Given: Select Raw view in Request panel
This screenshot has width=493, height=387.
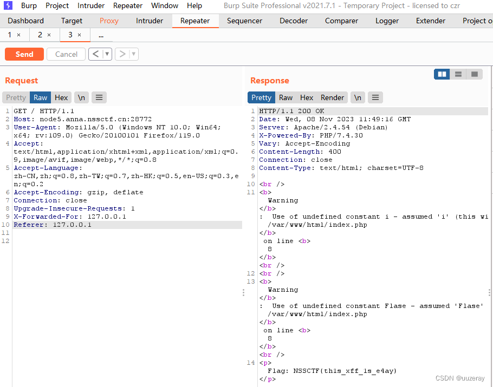Looking at the screenshot, I should point(41,97).
